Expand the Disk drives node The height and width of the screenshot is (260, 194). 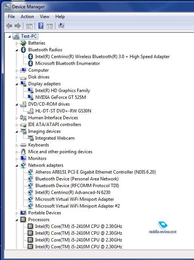17,77
